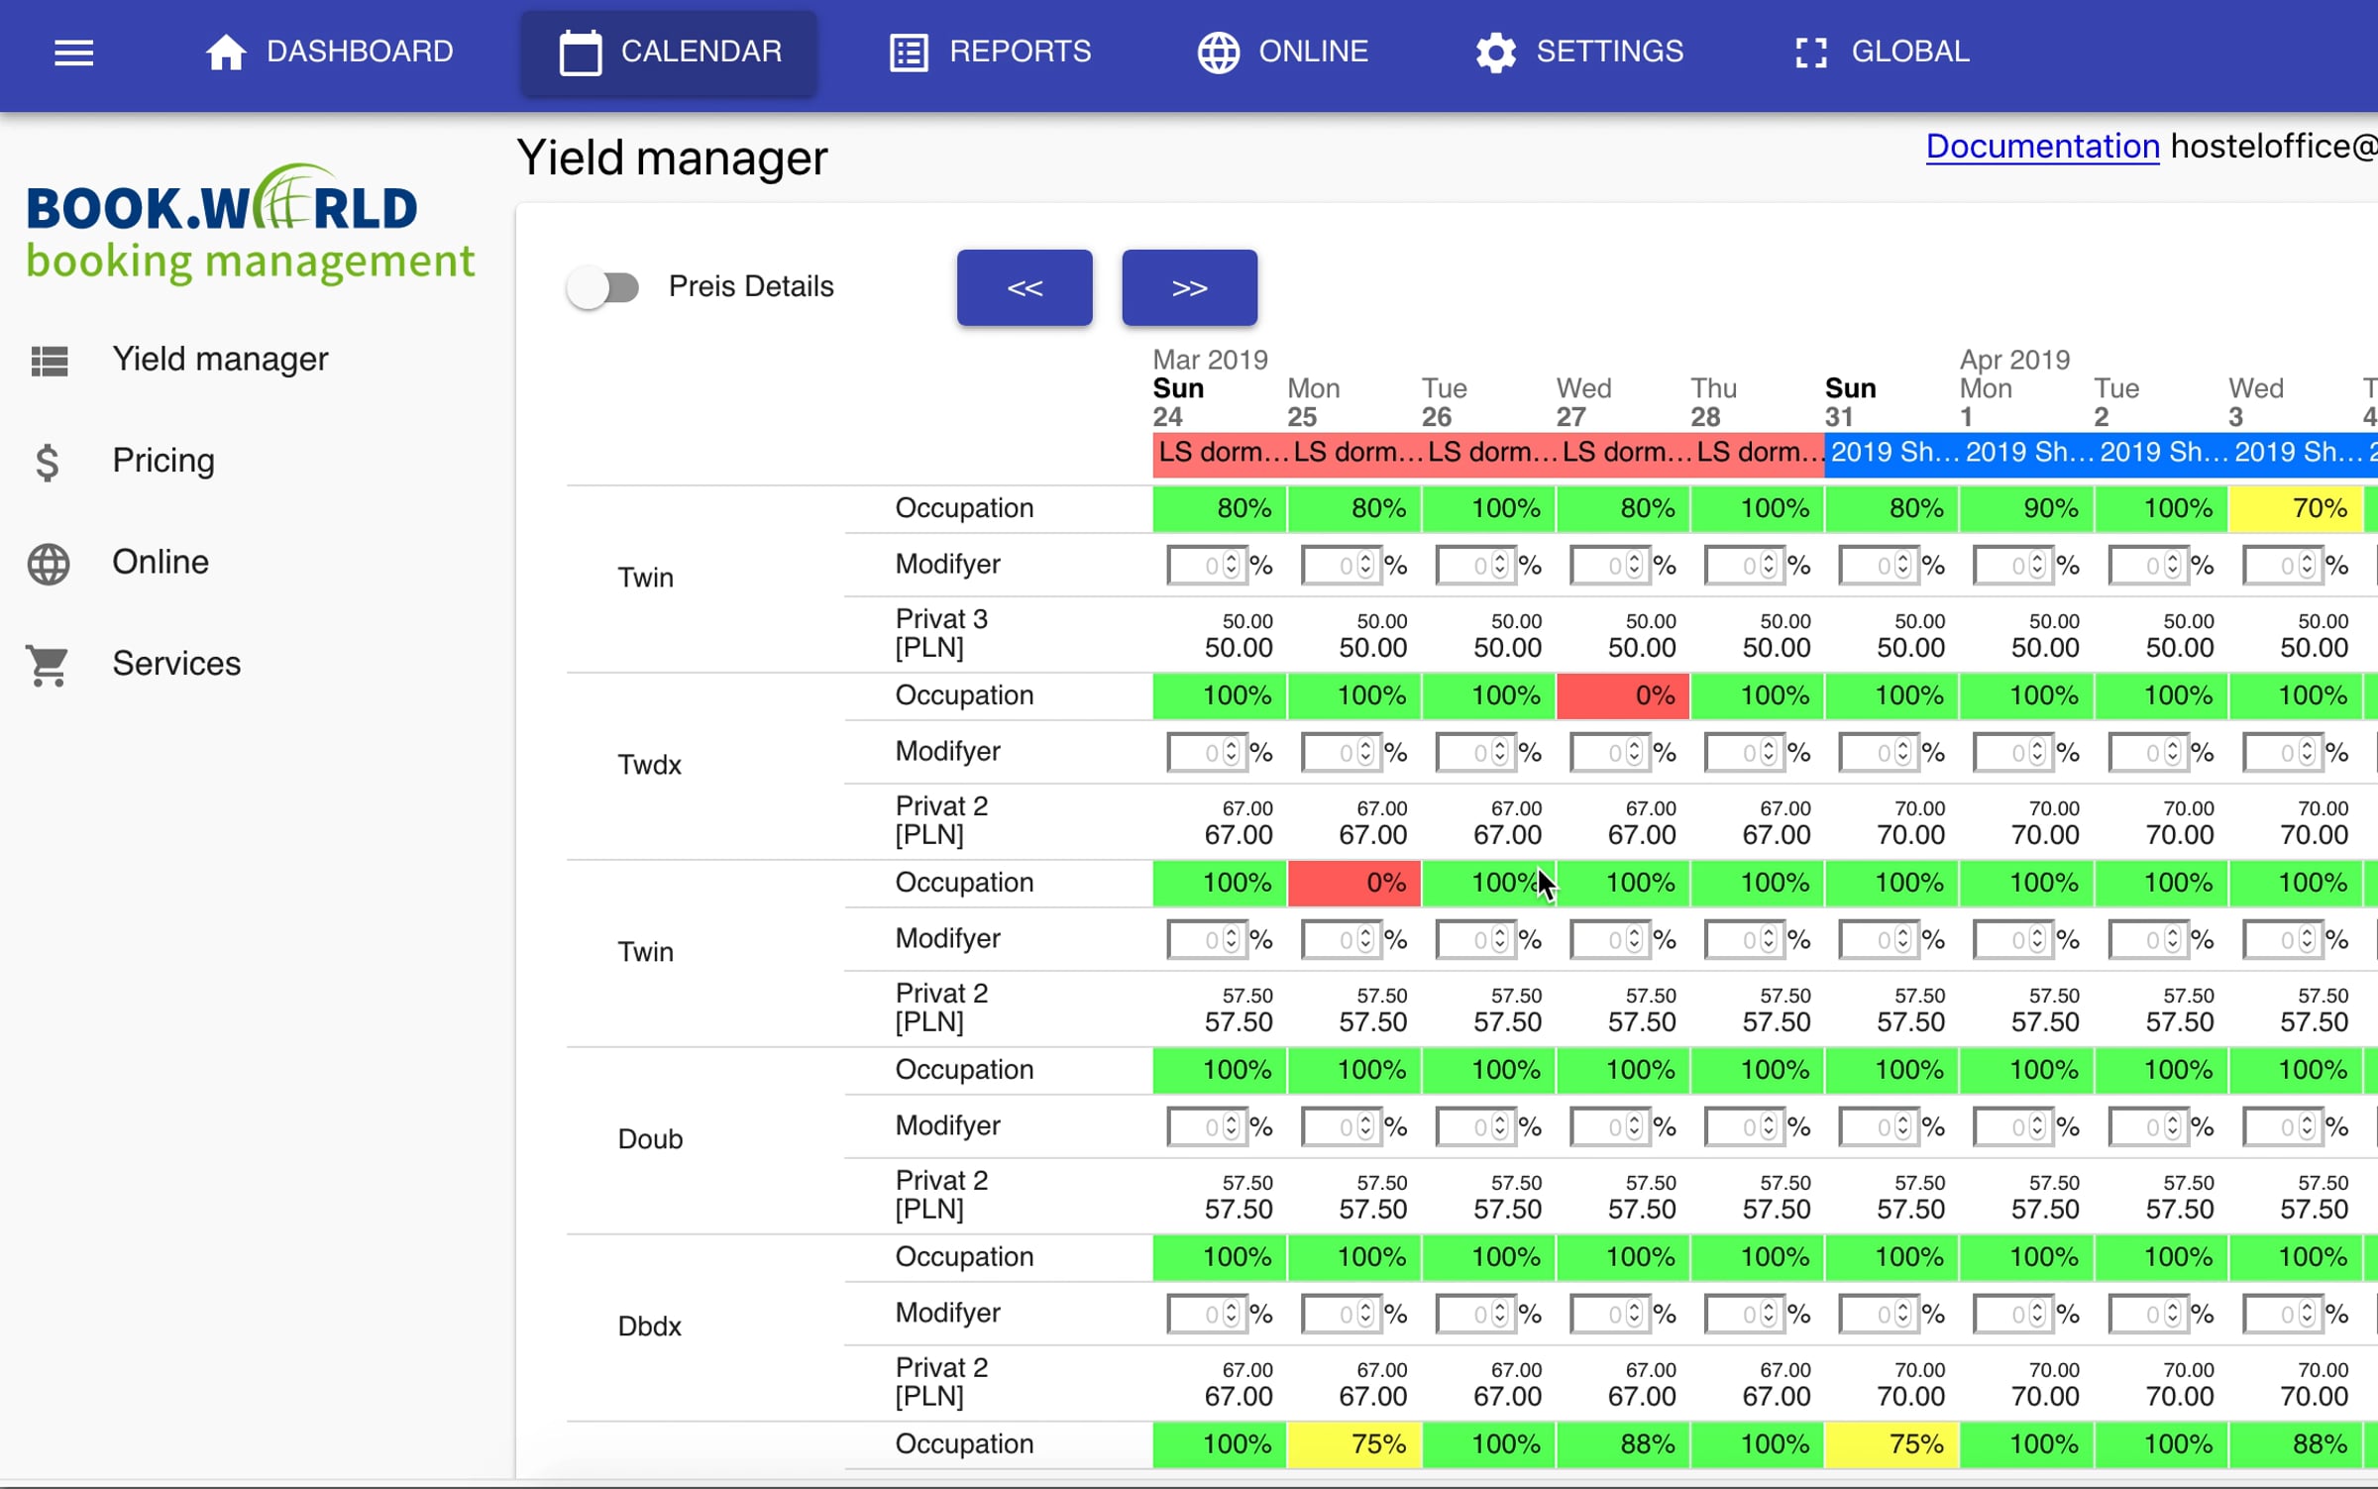
Task: Click the Dashboard home icon
Action: tap(226, 52)
